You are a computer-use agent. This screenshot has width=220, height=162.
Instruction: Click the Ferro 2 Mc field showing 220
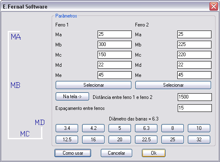[x=194, y=55]
